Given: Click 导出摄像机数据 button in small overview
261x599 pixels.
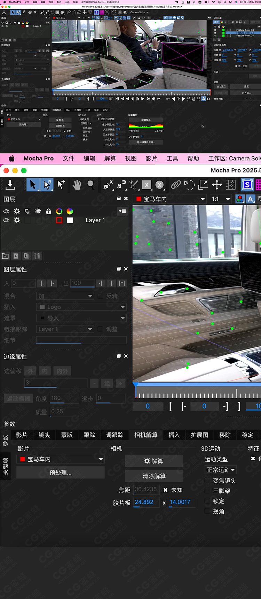Looking at the screenshot, I should coord(146,142).
